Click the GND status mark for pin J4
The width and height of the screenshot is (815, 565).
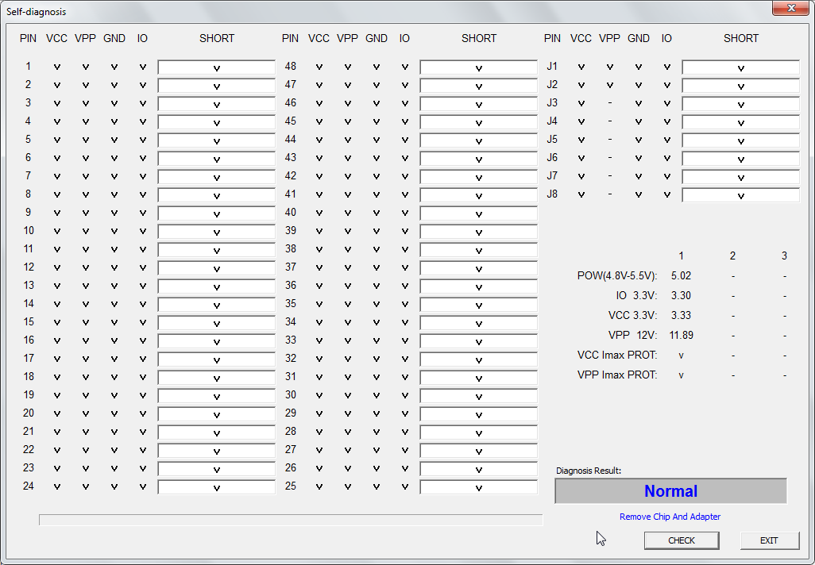pyautogui.click(x=639, y=122)
